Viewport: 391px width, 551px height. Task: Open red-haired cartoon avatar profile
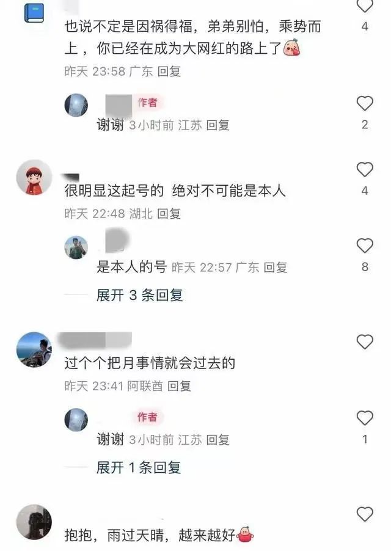click(34, 177)
